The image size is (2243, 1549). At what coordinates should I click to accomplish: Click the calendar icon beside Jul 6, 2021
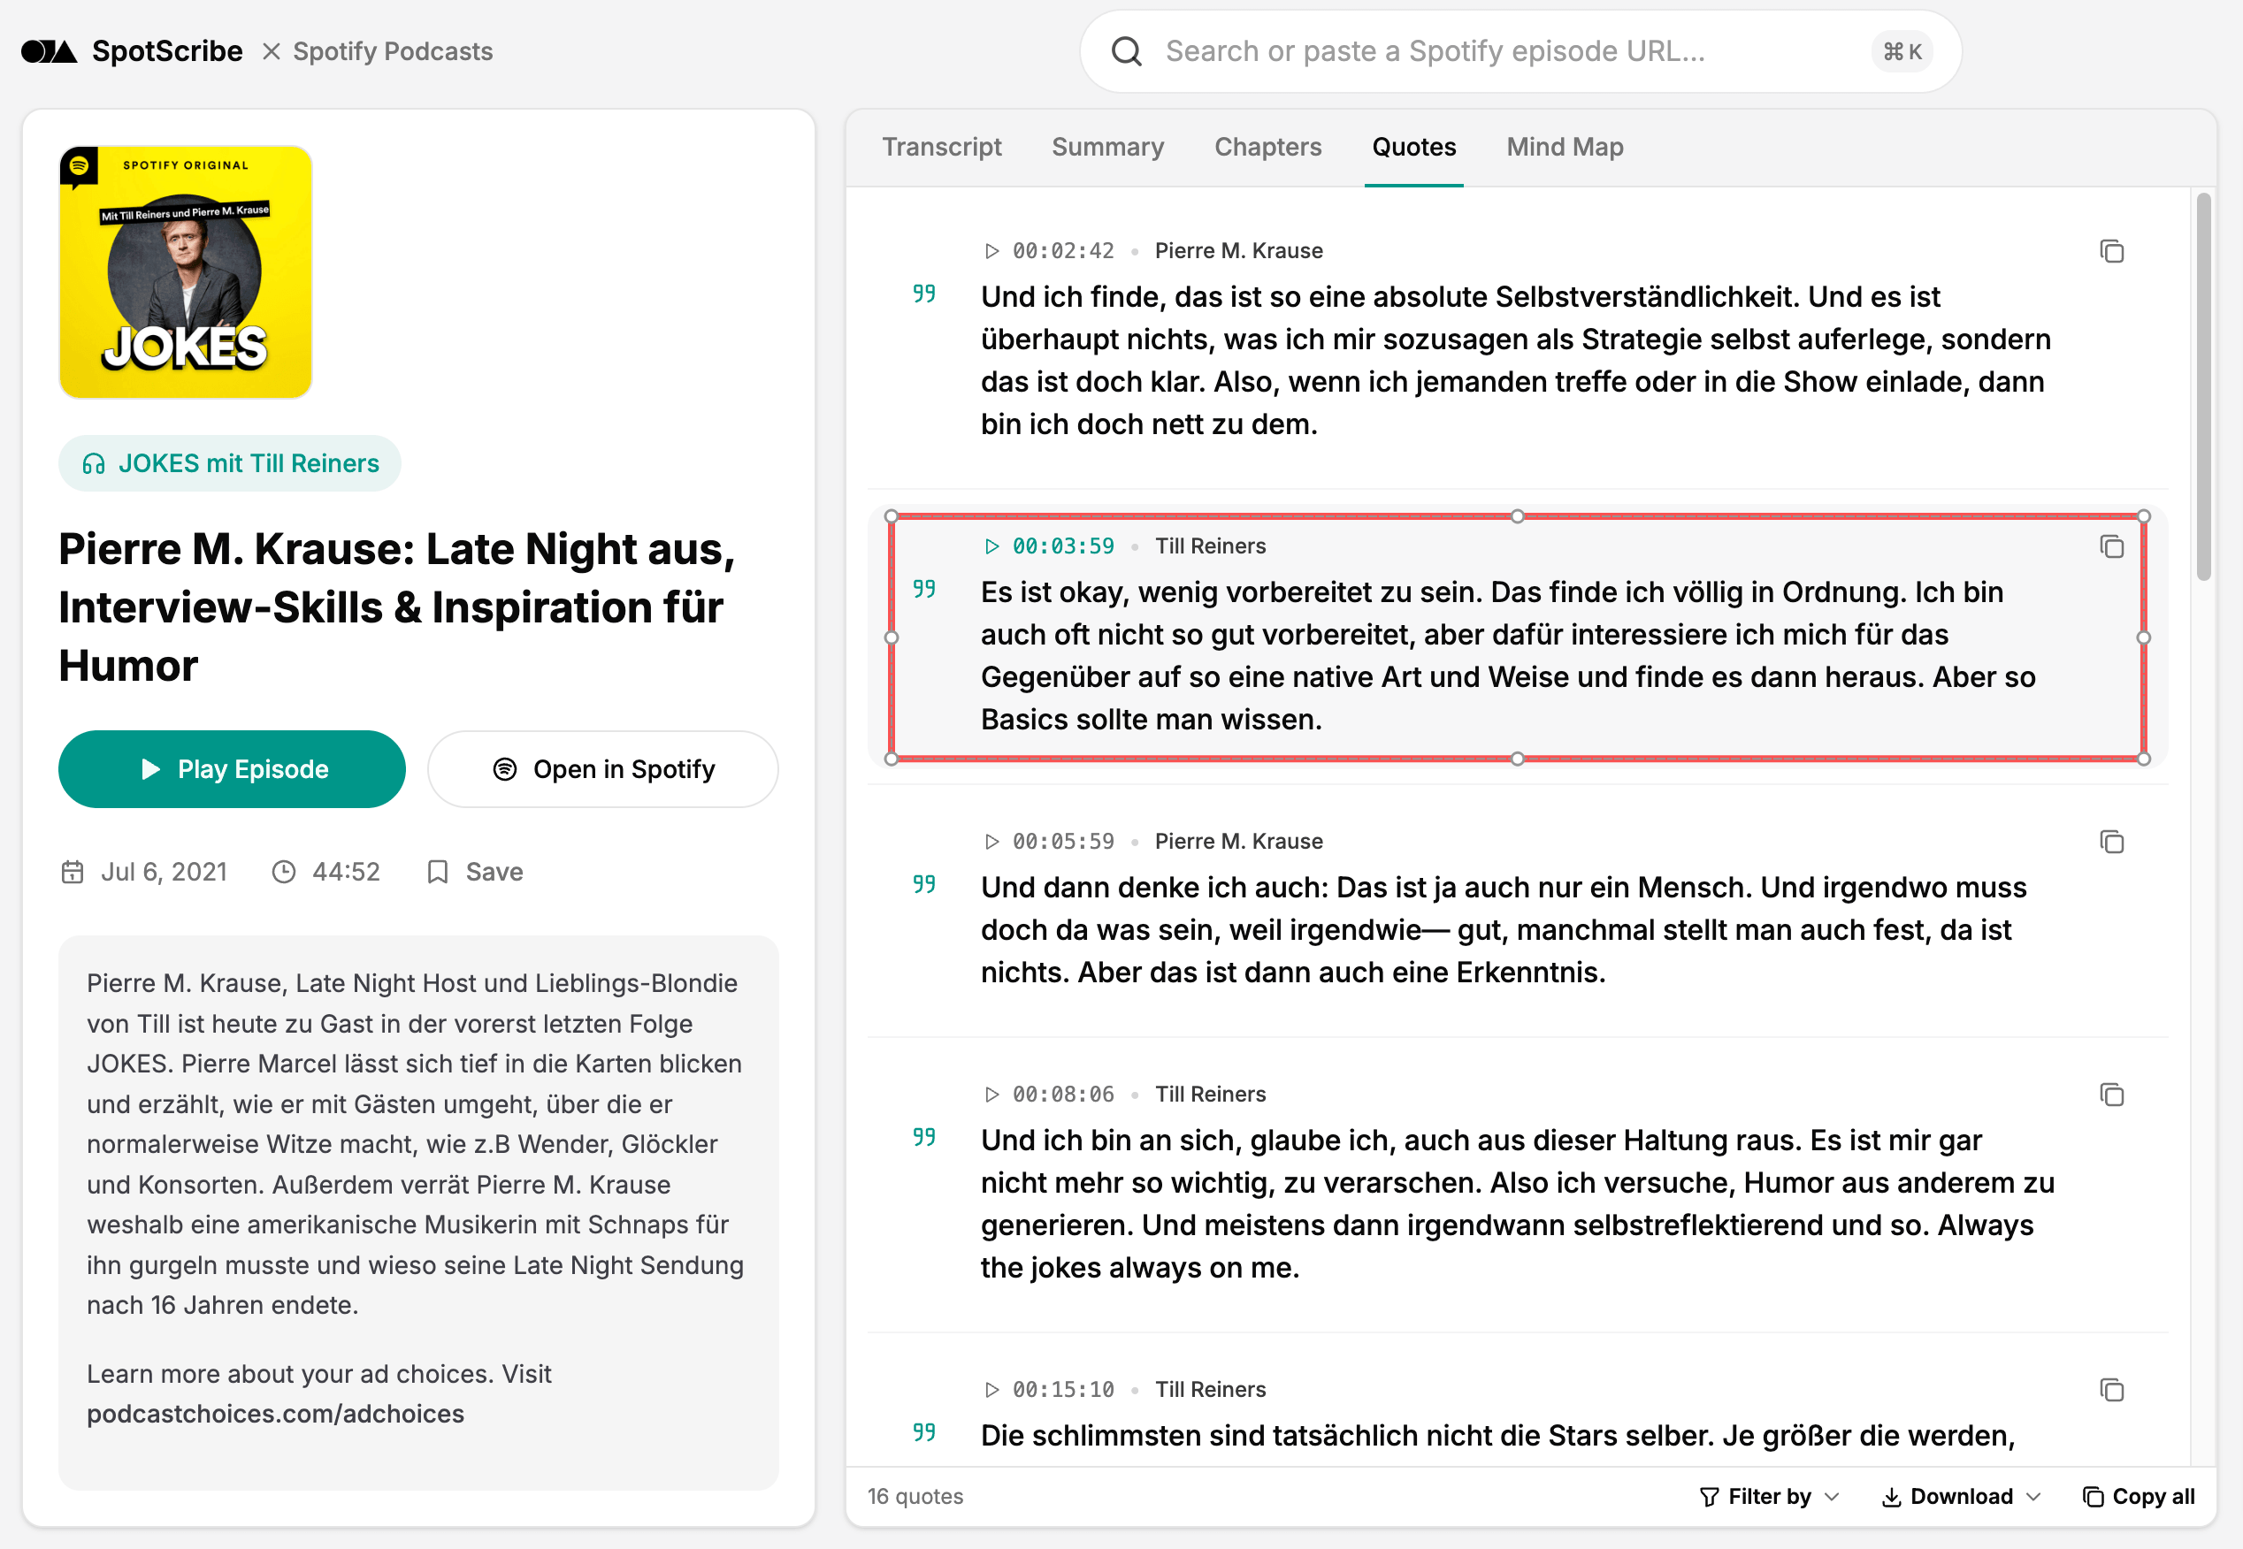pyautogui.click(x=73, y=872)
